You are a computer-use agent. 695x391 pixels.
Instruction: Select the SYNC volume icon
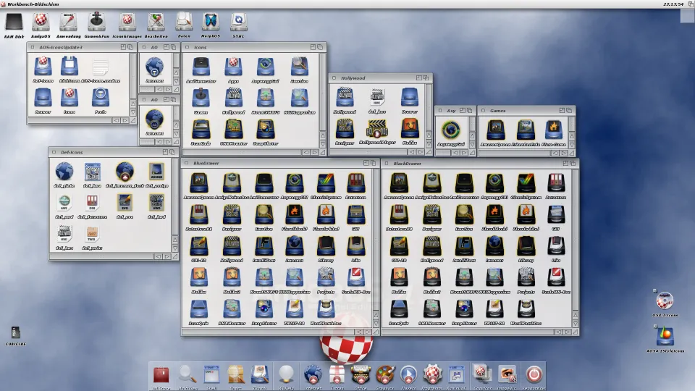(x=238, y=22)
